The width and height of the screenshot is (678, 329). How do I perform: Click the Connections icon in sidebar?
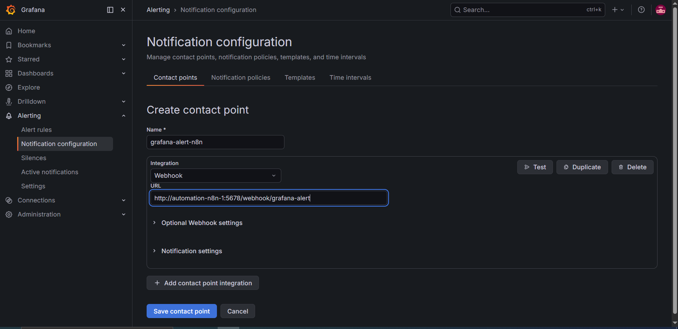pyautogui.click(x=9, y=200)
